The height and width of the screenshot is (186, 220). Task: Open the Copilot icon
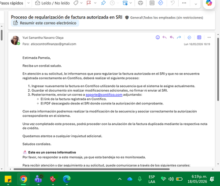(209, 3)
